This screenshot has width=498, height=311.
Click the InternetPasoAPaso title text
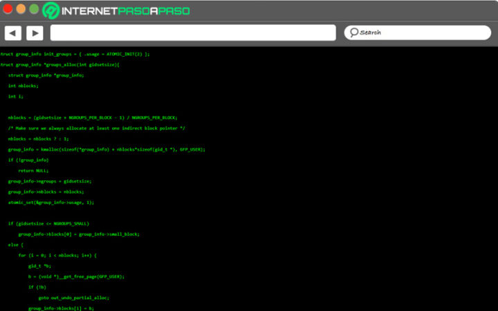124,11
